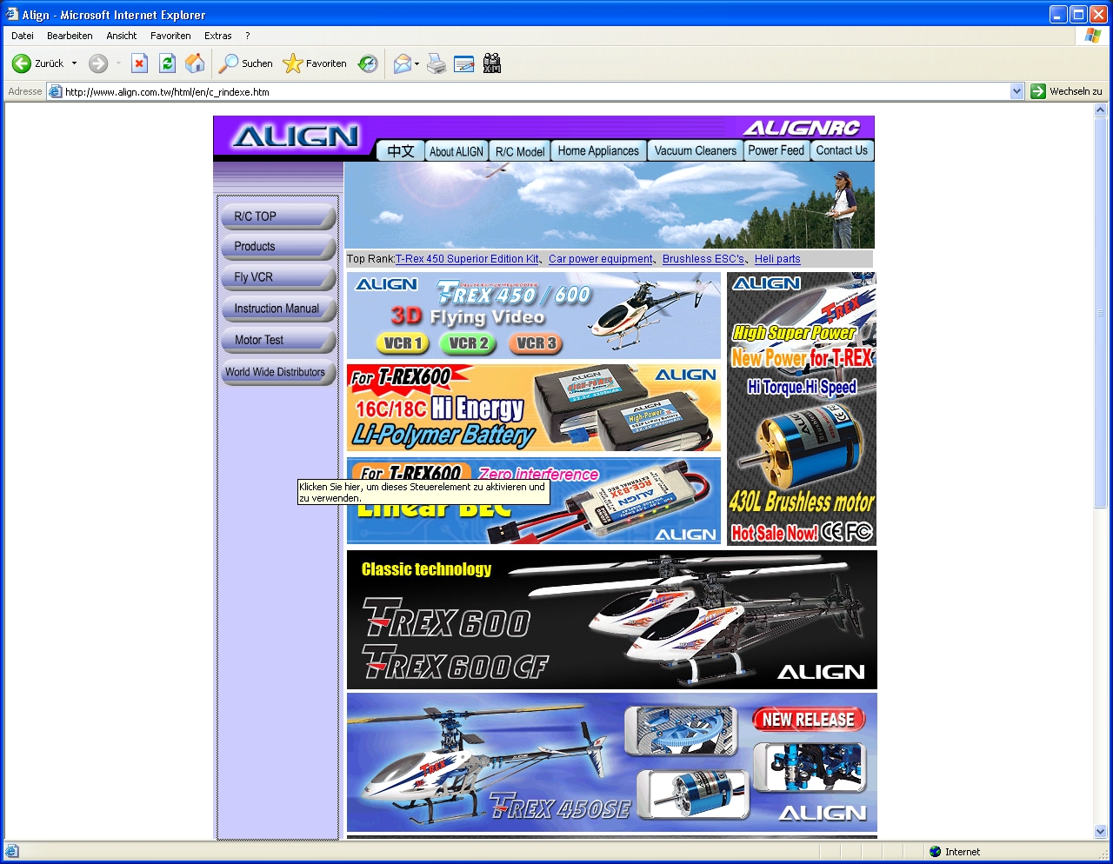The height and width of the screenshot is (864, 1113).
Task: Open the Ansicht menu
Action: pos(122,36)
